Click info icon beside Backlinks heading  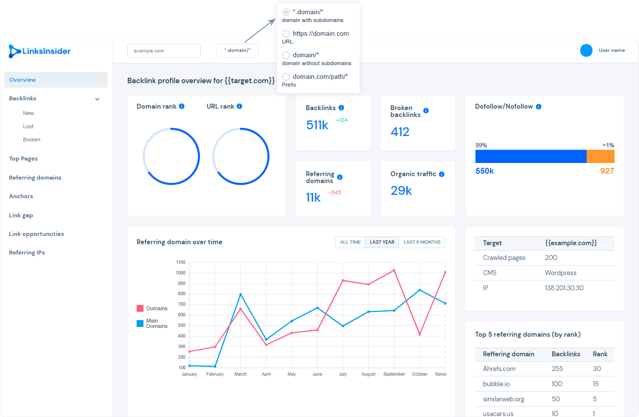tap(341, 108)
